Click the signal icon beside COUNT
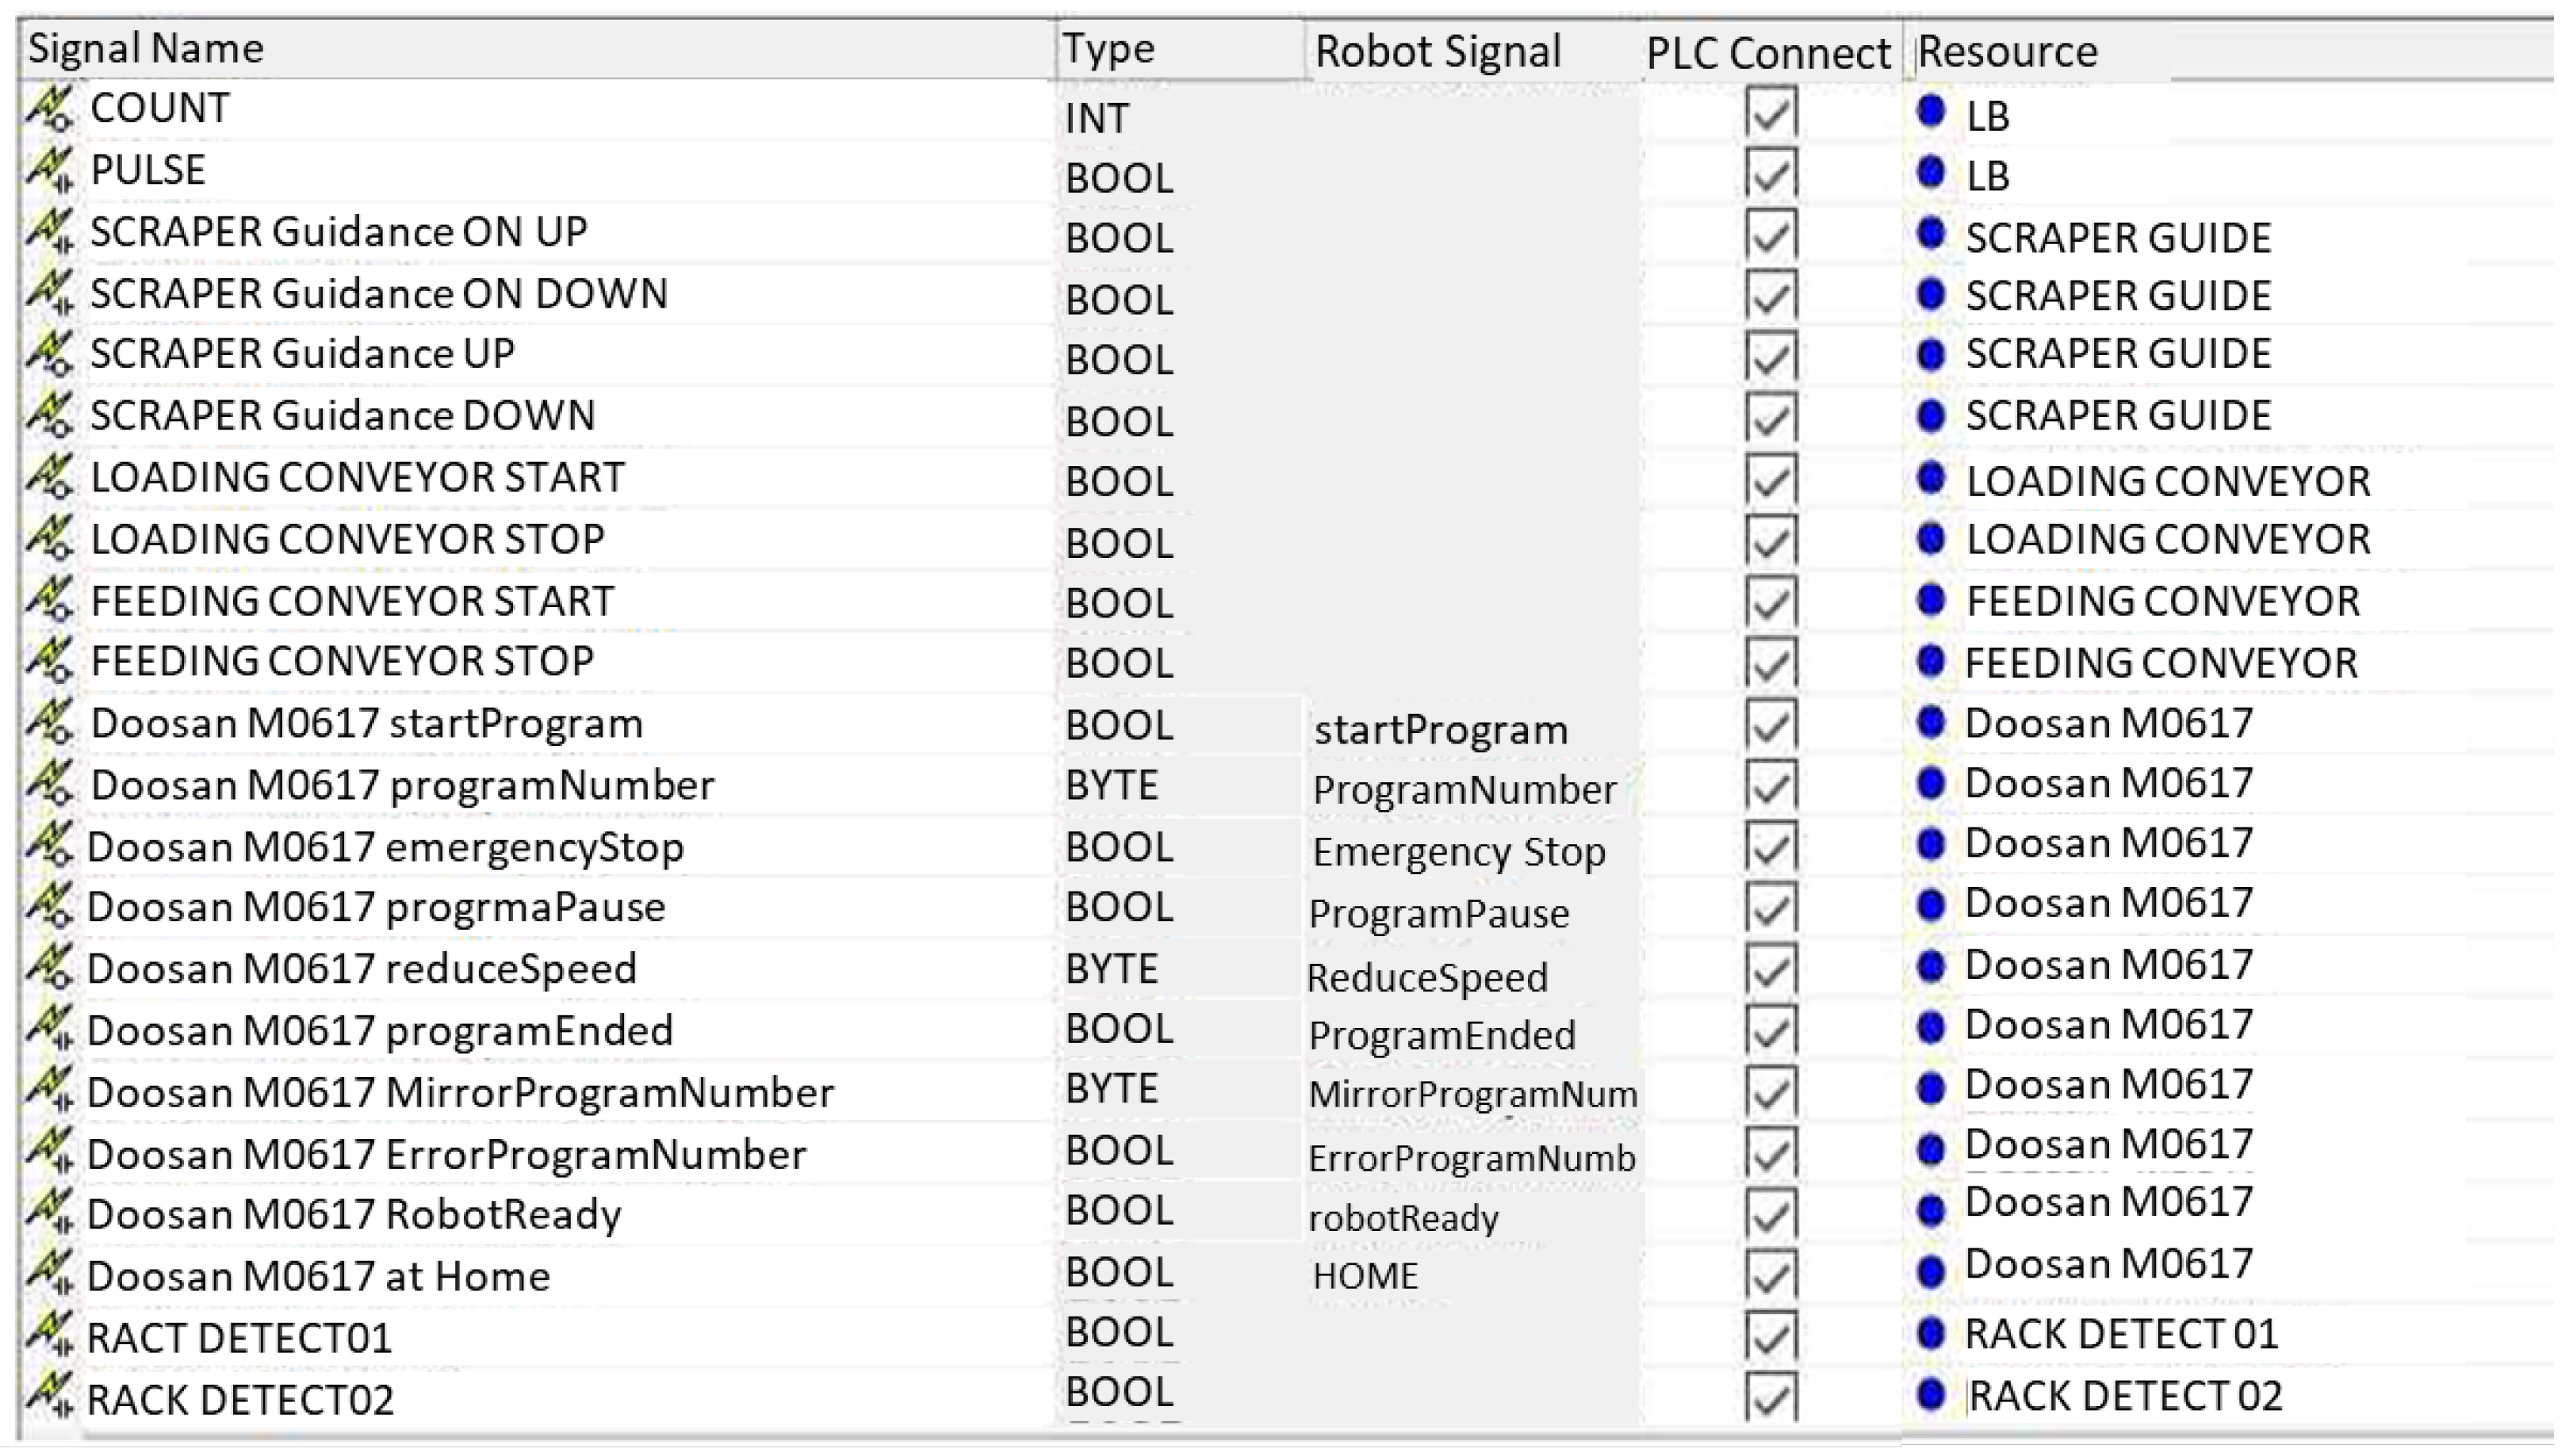The width and height of the screenshot is (2569, 1456). [48, 109]
